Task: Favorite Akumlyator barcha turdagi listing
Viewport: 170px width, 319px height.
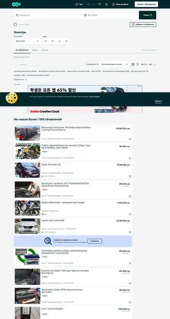Action: coord(130,263)
